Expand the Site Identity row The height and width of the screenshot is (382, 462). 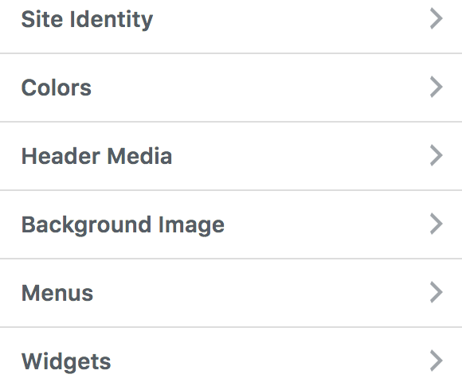231,19
